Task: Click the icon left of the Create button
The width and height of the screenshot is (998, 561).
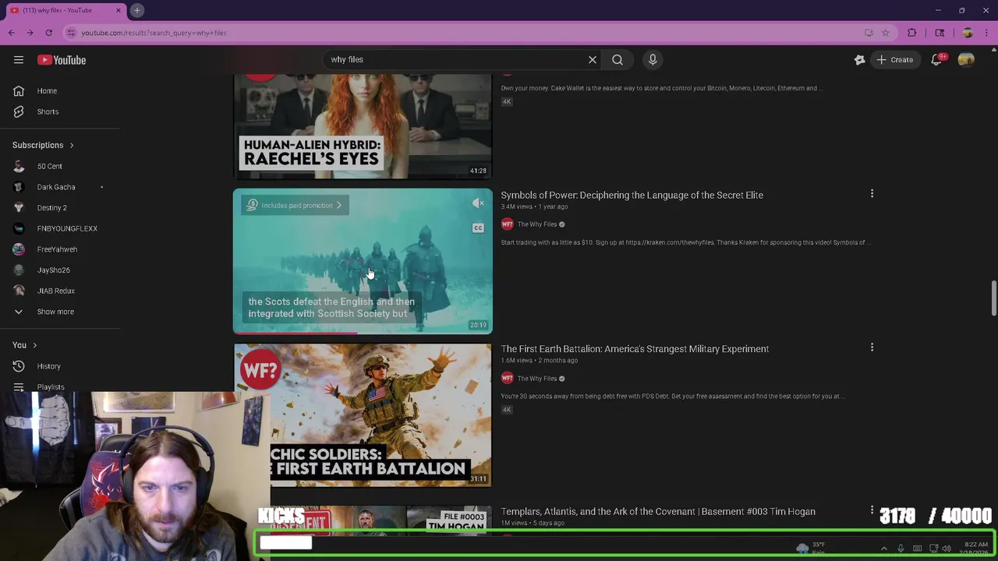Action: click(x=859, y=60)
